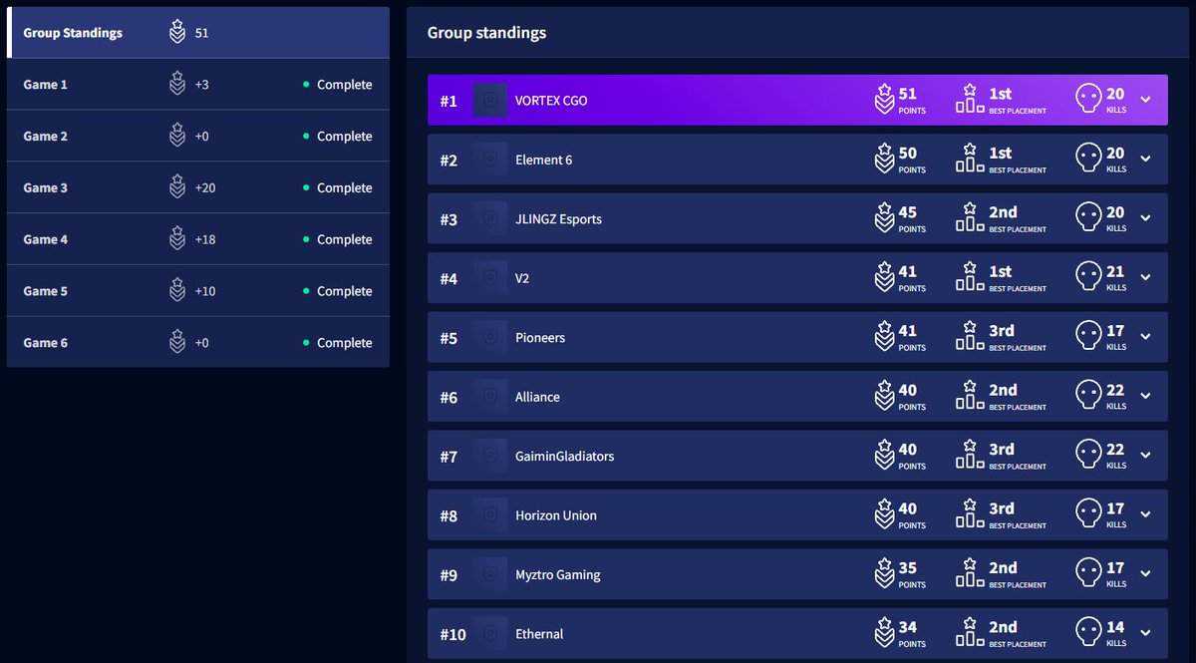Screen dimensions: 1196x663
Task: Click 22 kills value in Alliance row
Action: coord(1115,391)
